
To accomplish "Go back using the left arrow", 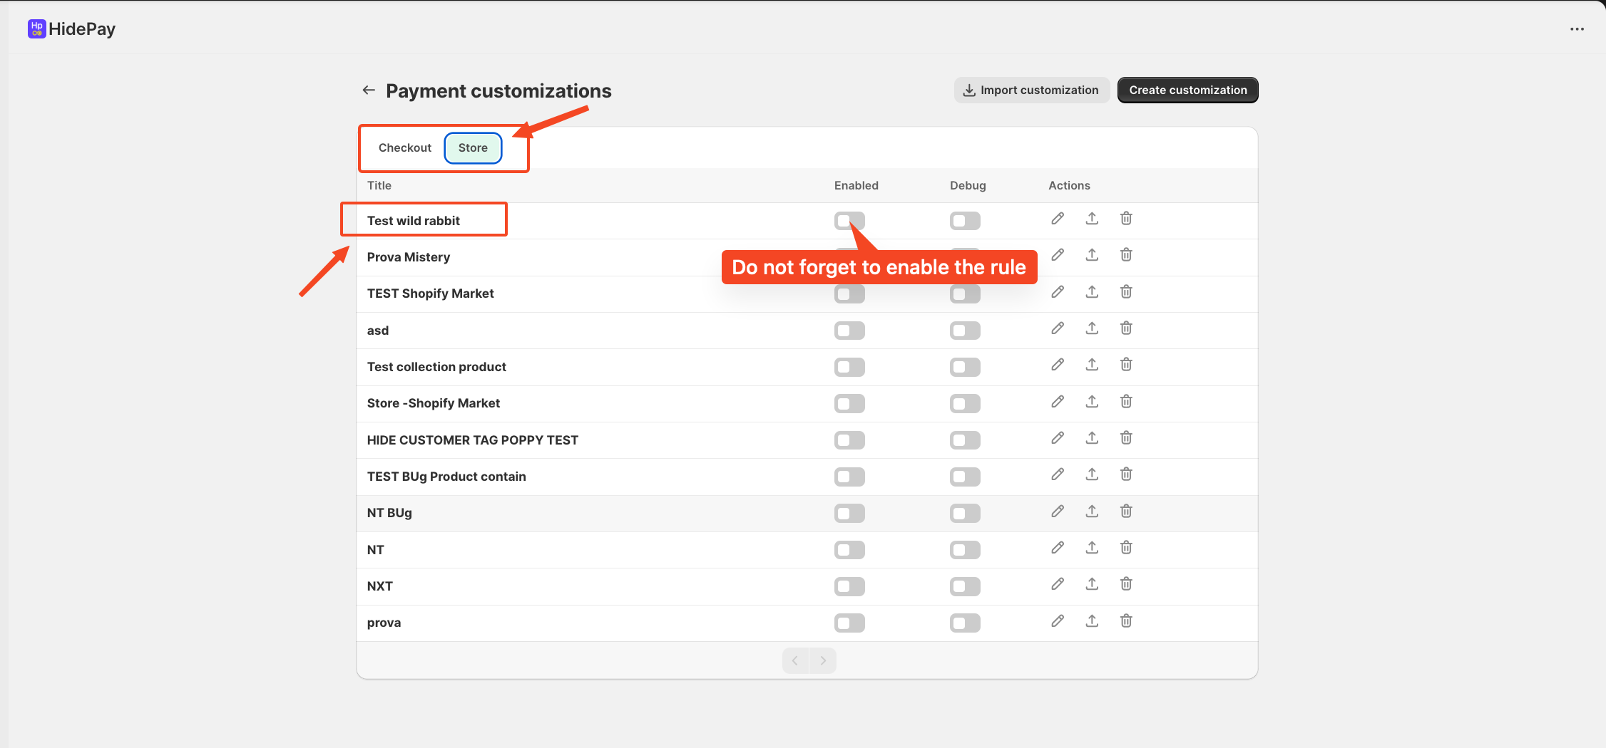I will pos(369,90).
